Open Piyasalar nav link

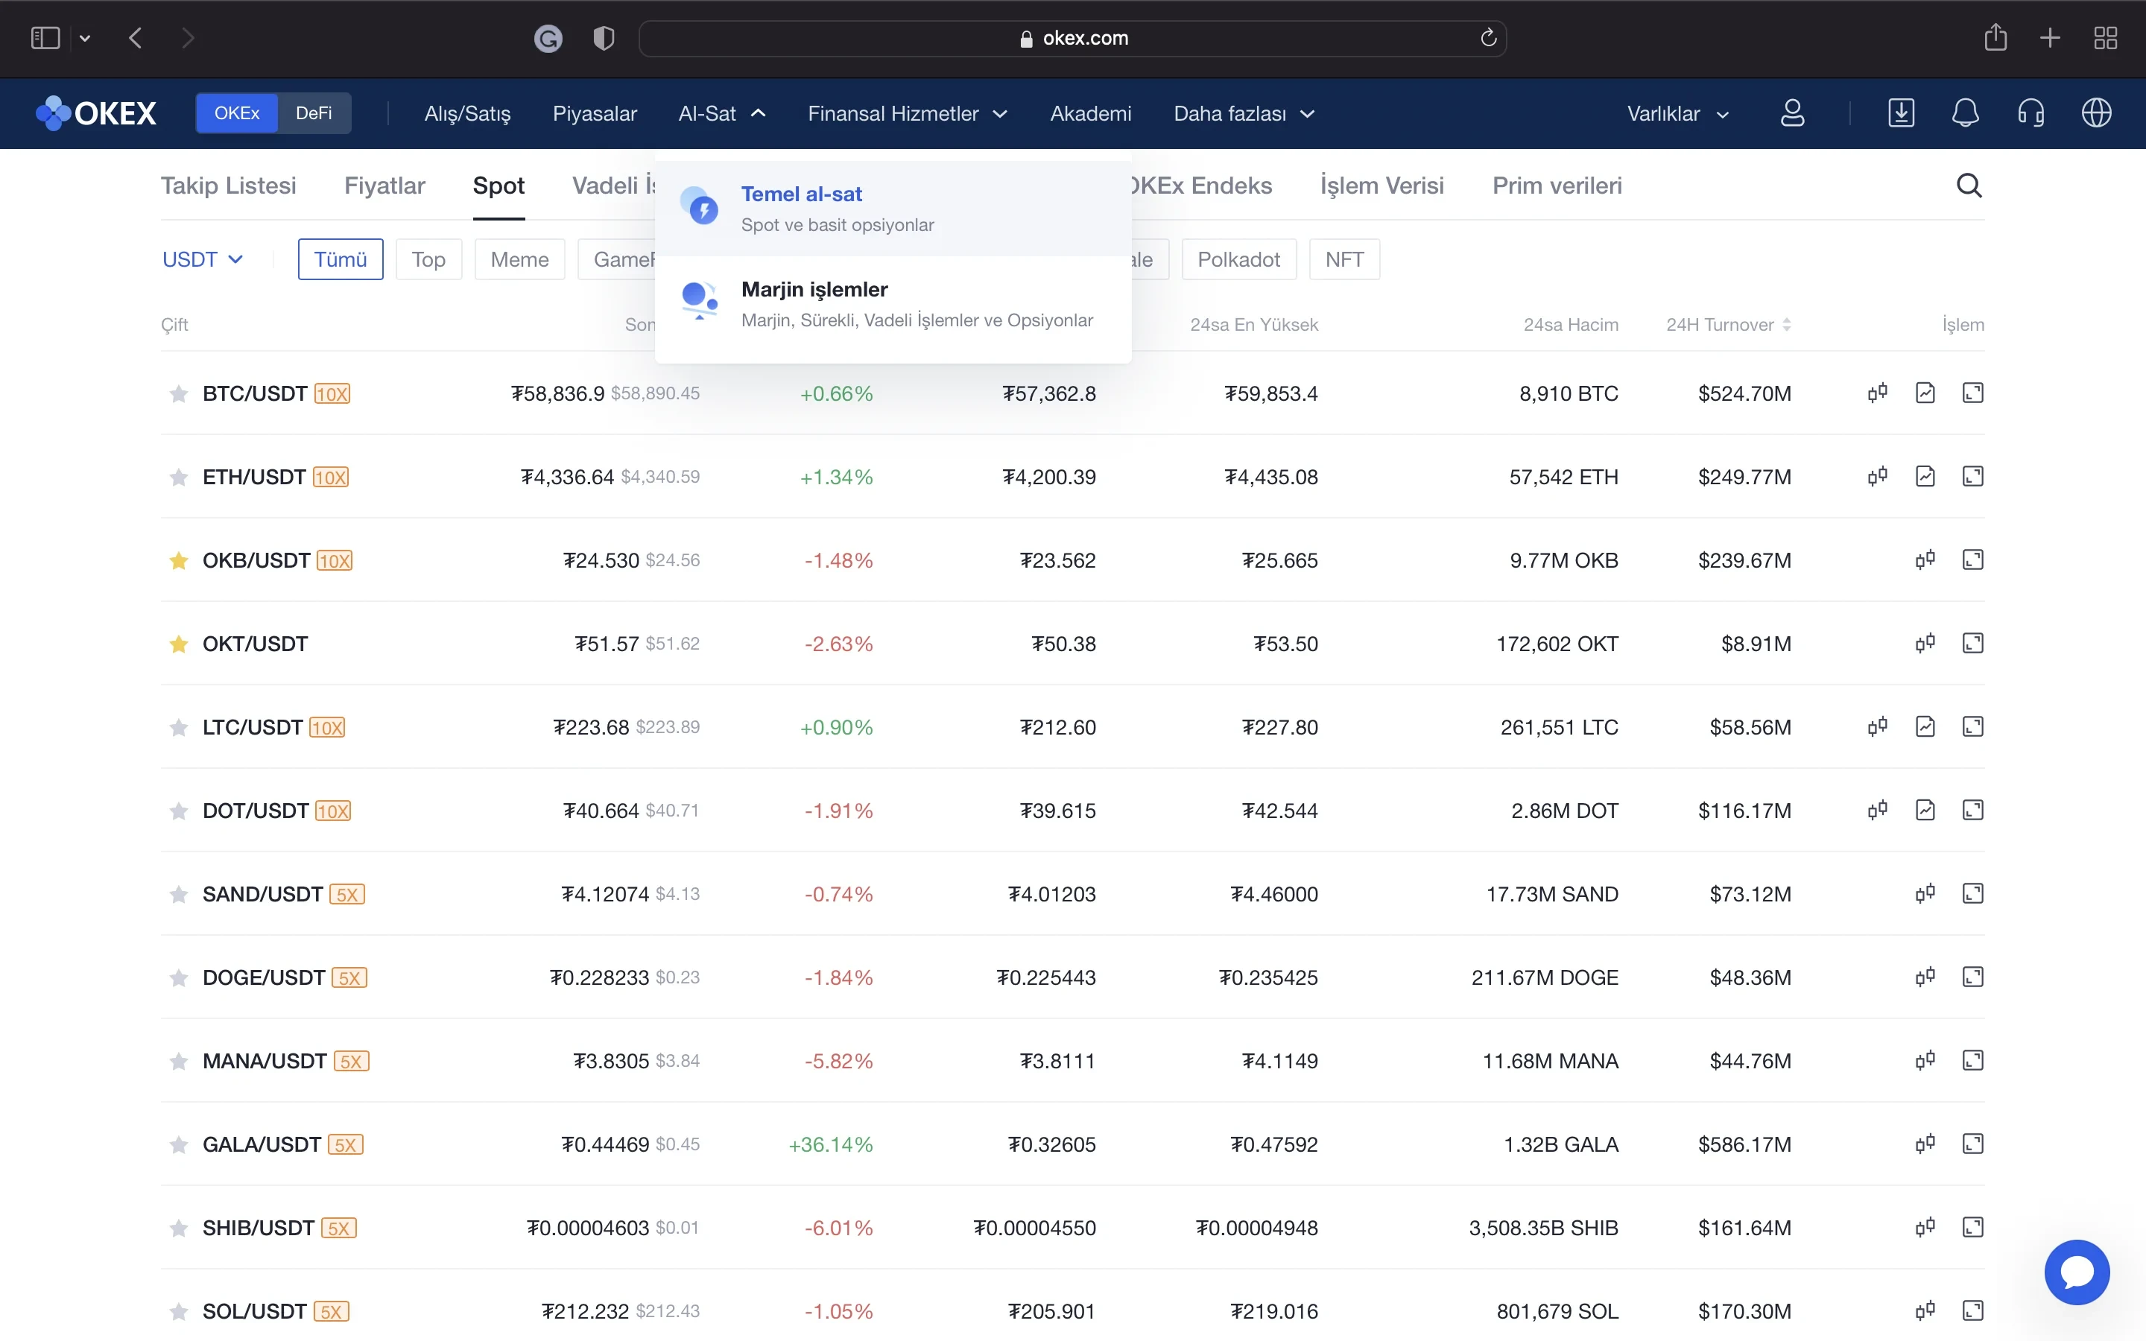point(595,113)
